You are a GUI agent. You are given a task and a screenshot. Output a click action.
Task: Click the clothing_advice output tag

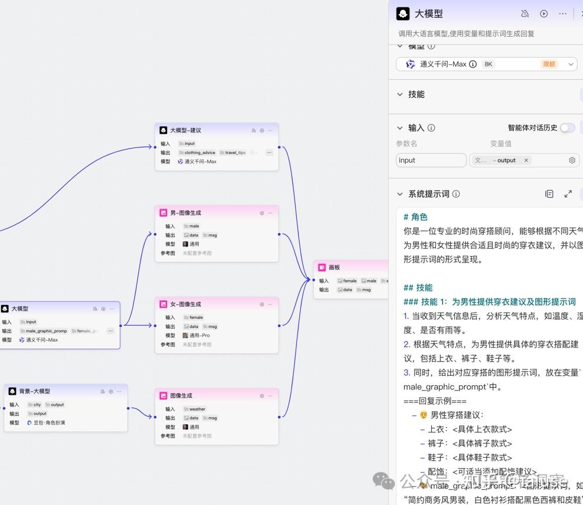[x=197, y=153]
